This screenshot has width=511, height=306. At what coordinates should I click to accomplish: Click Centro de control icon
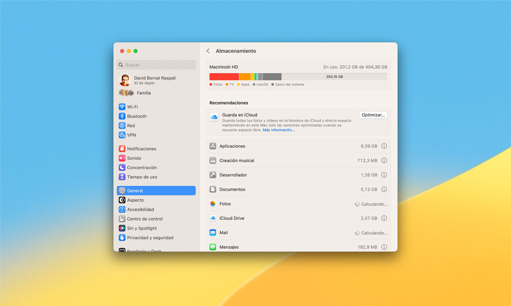122,219
